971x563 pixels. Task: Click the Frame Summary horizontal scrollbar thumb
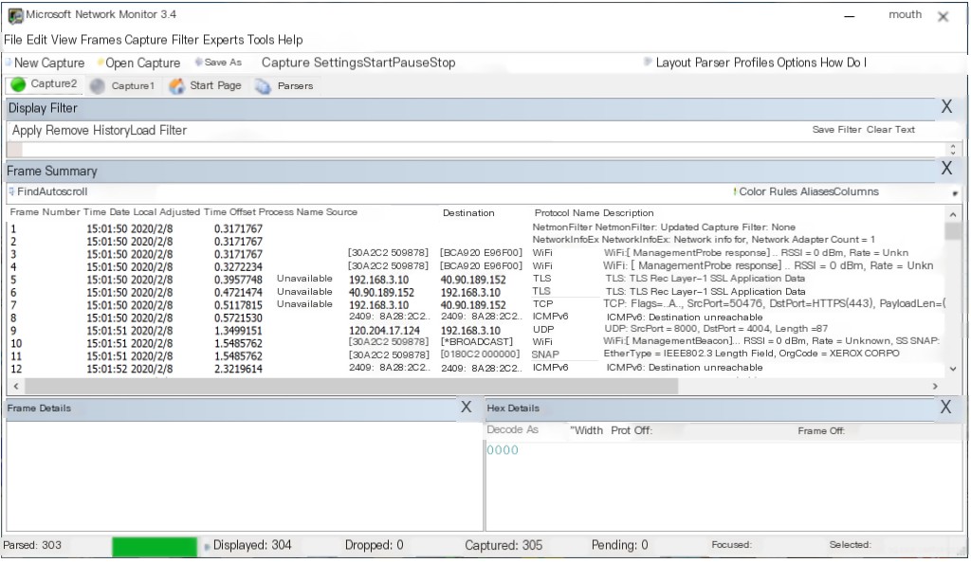click(351, 386)
